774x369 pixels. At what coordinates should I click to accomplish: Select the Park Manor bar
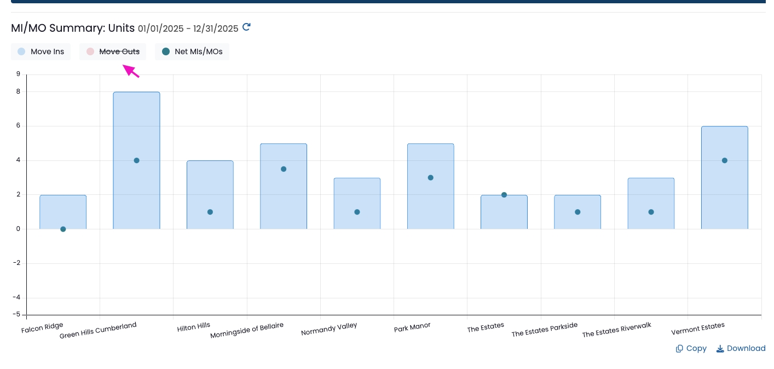pyautogui.click(x=430, y=186)
